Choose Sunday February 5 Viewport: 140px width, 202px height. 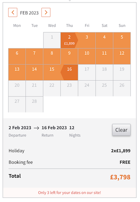122,40
